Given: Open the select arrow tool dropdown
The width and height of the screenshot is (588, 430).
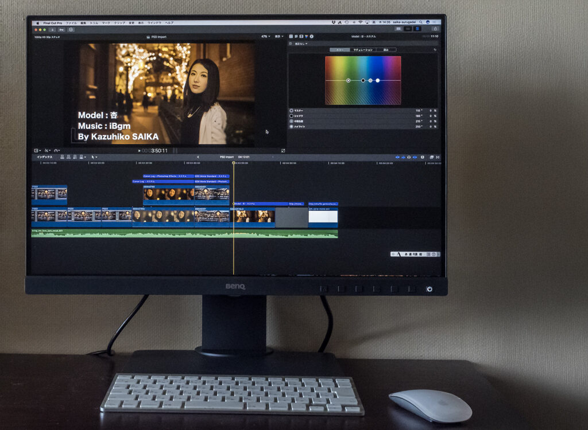Looking at the screenshot, I should (x=95, y=157).
